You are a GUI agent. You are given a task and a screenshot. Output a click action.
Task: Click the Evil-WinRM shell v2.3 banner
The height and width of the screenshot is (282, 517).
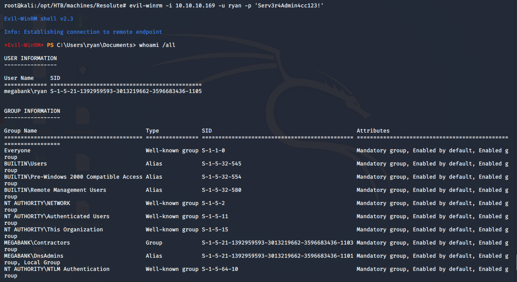39,19
